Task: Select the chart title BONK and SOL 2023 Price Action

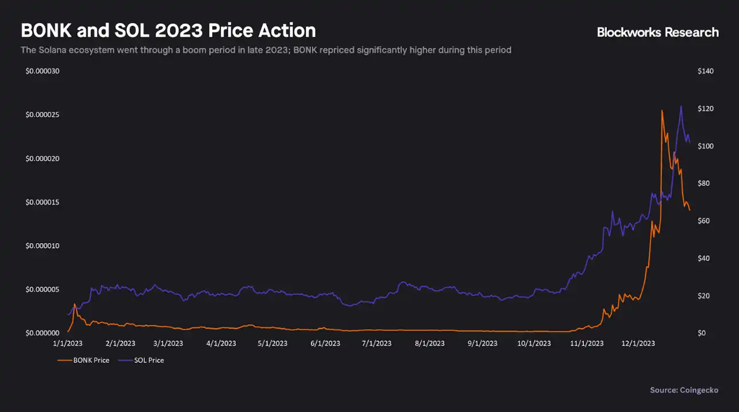Action: (x=168, y=30)
